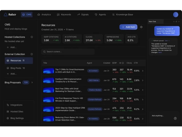Open collection settings gear icon

point(141,27)
